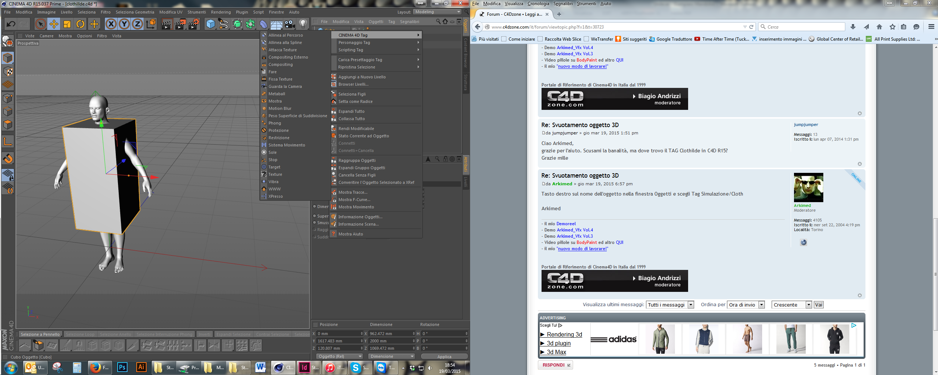
Task: Open Firefox Segnalibri menu
Action: pos(563,4)
